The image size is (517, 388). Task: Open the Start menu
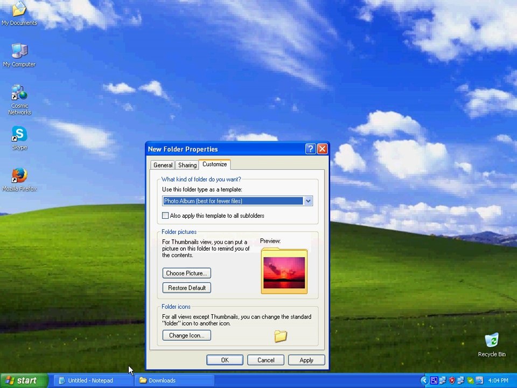pyautogui.click(x=24, y=380)
